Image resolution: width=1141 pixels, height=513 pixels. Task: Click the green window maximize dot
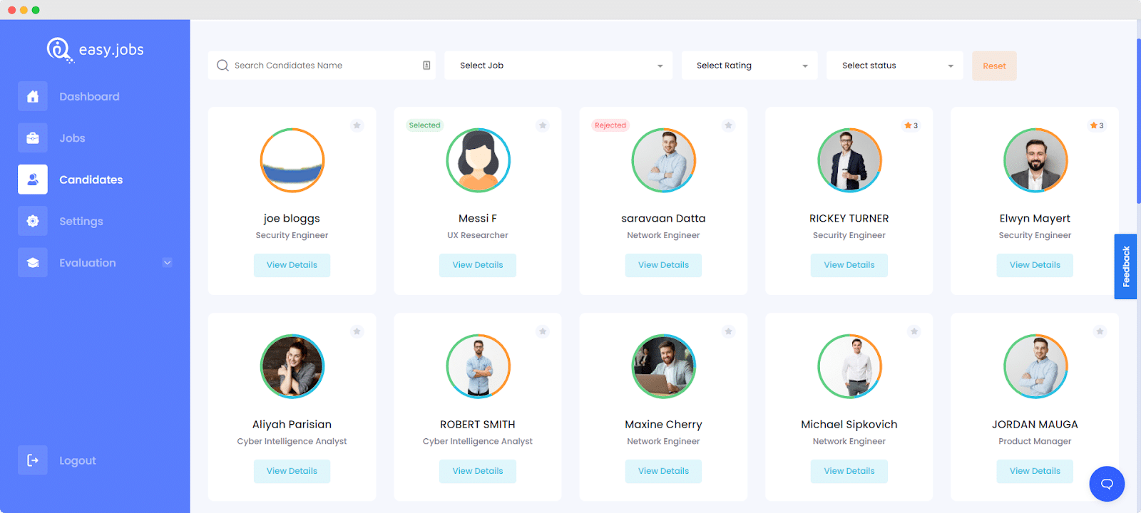point(36,10)
